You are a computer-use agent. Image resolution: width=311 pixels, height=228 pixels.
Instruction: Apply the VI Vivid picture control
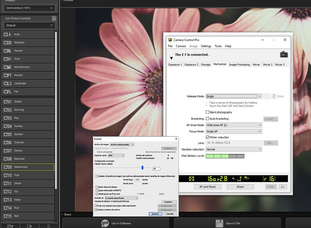tap(28, 59)
